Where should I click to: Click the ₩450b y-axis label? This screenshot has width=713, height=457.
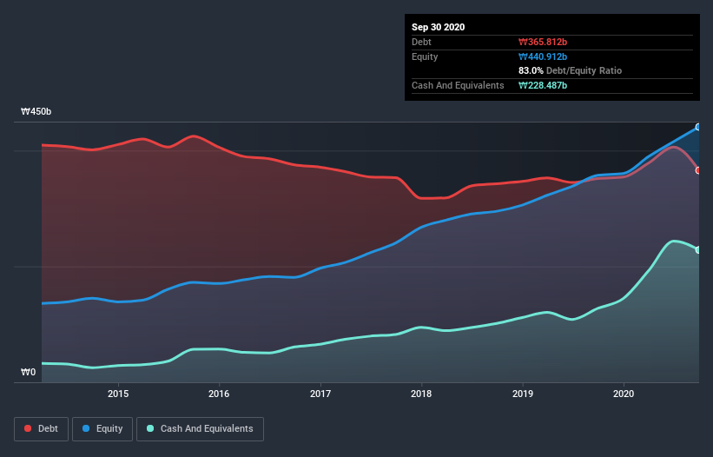pos(36,112)
